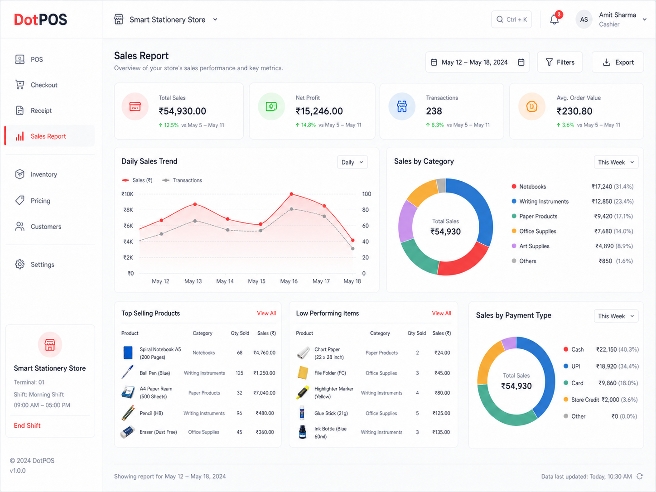
Task: Click the UPI legend color dot
Action: pos(566,366)
